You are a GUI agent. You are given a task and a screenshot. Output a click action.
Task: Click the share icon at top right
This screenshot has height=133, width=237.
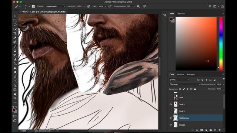click(x=222, y=6)
